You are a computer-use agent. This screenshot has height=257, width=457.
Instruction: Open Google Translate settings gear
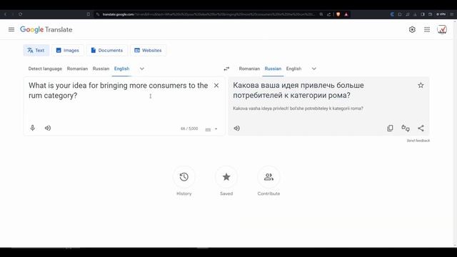pos(412,29)
